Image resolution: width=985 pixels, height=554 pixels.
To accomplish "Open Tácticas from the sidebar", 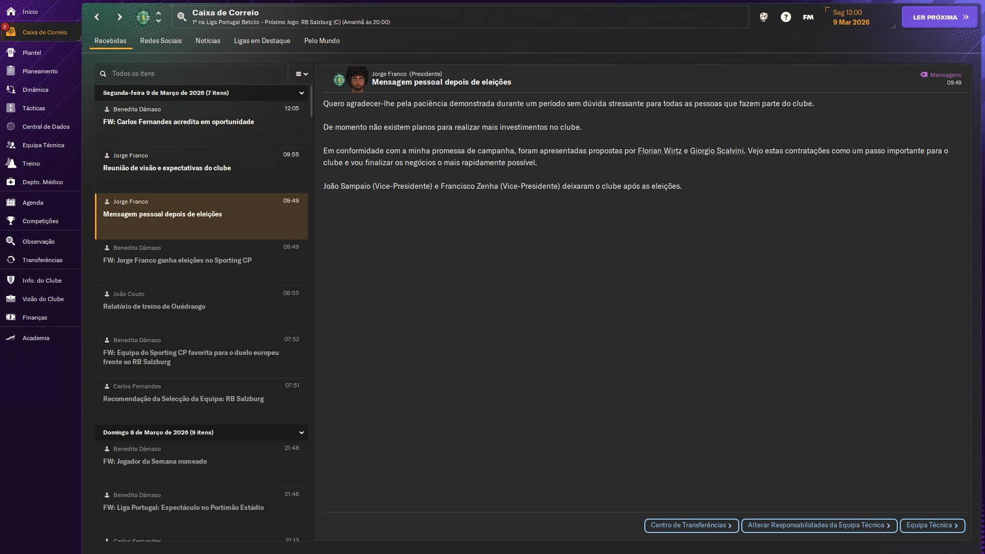I will click(x=34, y=108).
